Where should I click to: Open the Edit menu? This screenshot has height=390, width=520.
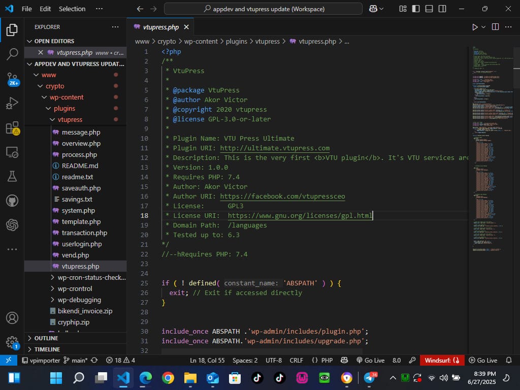[45, 9]
